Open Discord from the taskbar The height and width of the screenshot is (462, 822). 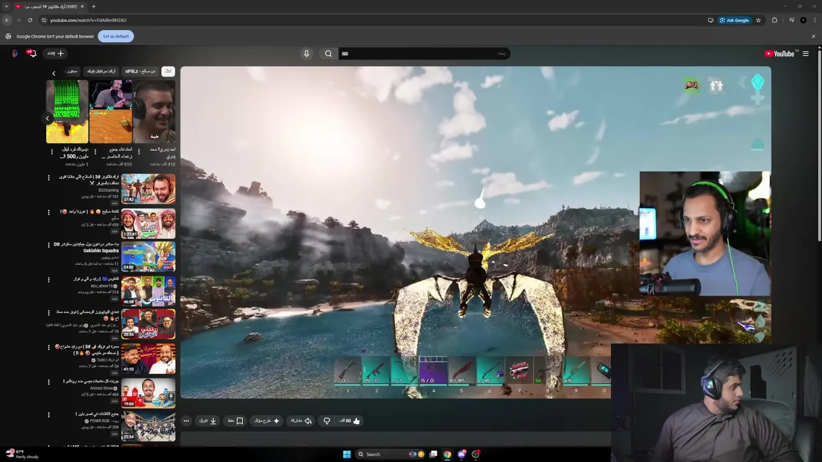click(x=461, y=454)
